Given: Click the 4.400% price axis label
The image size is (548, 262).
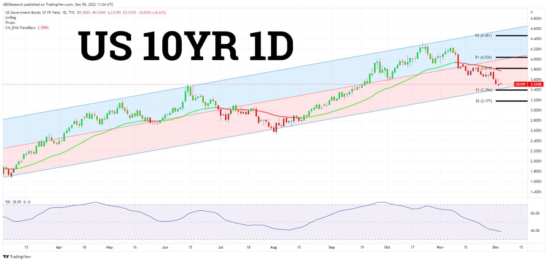Looking at the screenshot, I should click(536, 39).
